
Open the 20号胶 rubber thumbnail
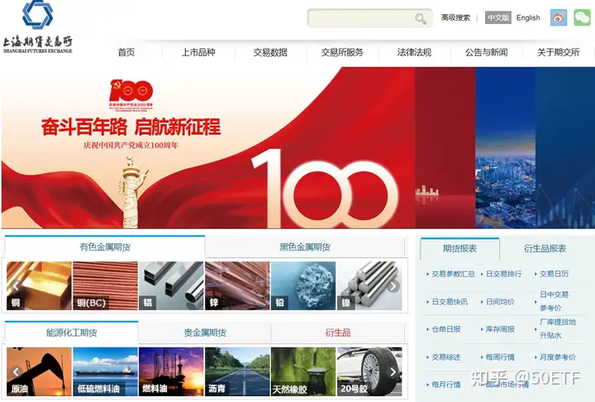(369, 371)
